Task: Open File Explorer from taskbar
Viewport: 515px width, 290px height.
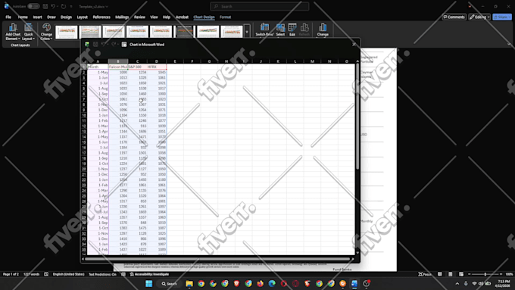Action: point(189,283)
